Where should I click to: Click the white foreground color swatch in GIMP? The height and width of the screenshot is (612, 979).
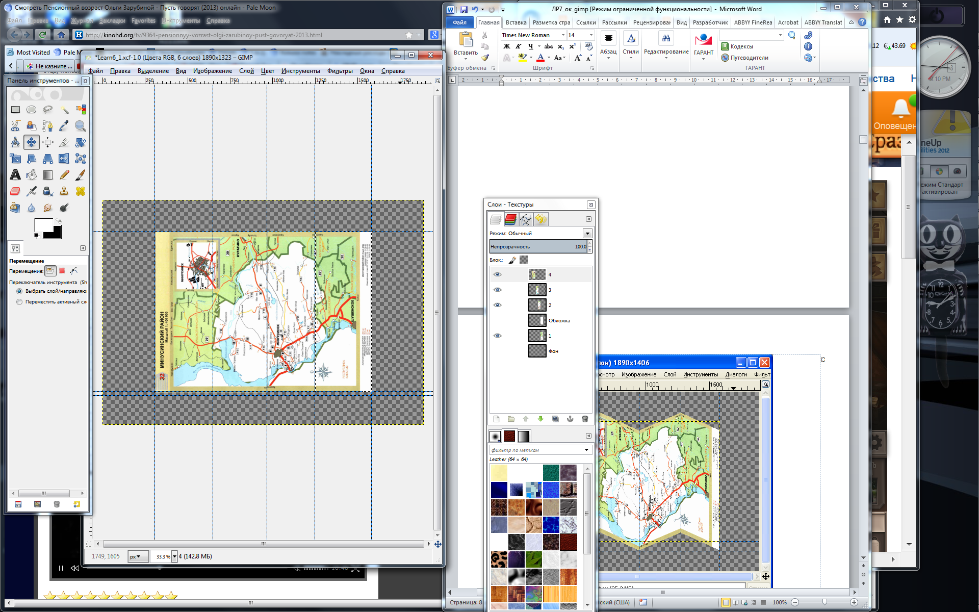43,225
